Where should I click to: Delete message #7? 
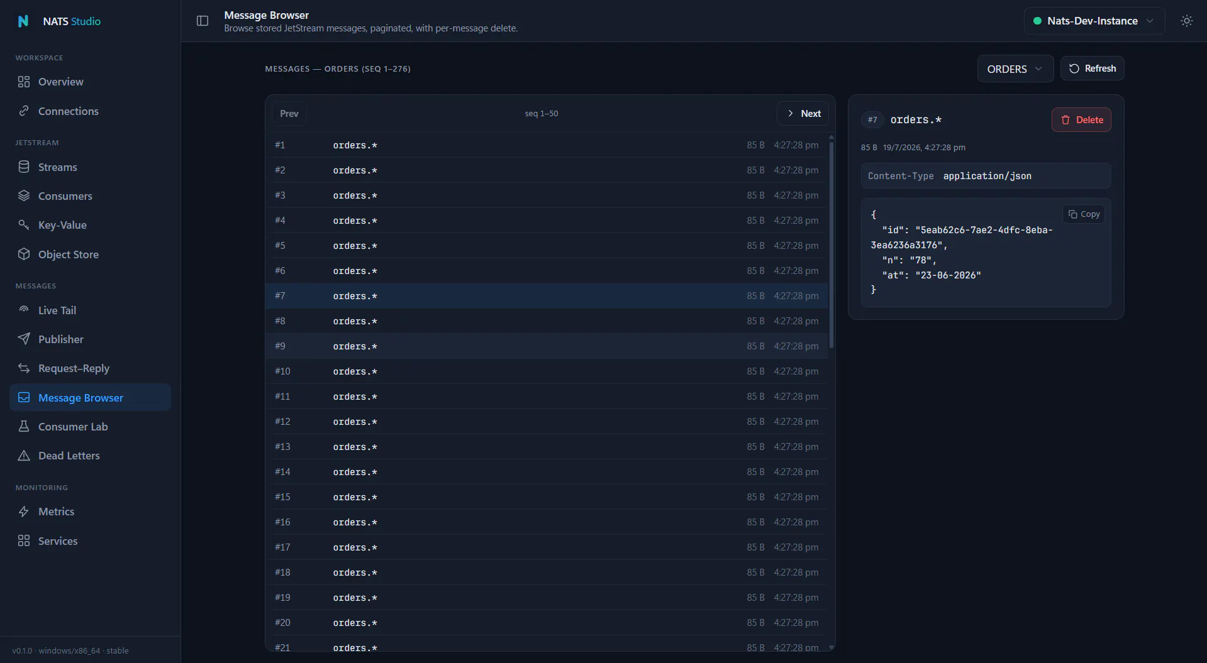tap(1081, 119)
